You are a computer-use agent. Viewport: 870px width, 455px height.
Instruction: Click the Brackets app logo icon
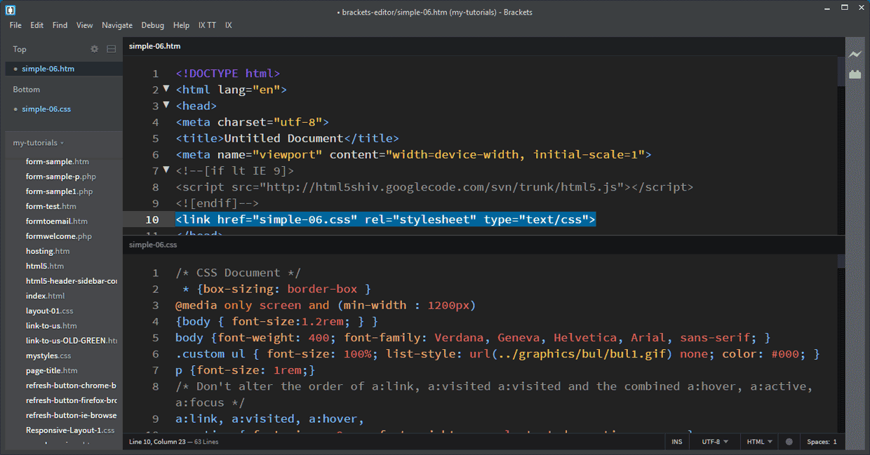click(x=11, y=11)
